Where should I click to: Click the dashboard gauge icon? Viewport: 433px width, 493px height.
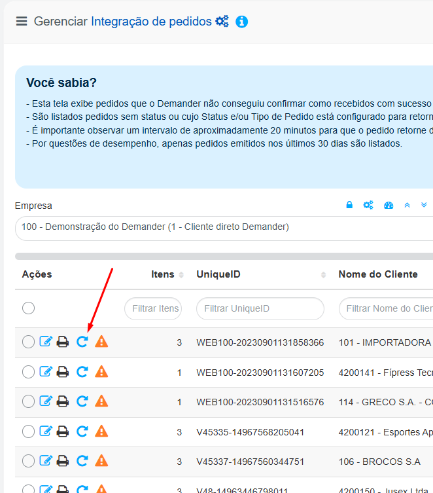389,206
